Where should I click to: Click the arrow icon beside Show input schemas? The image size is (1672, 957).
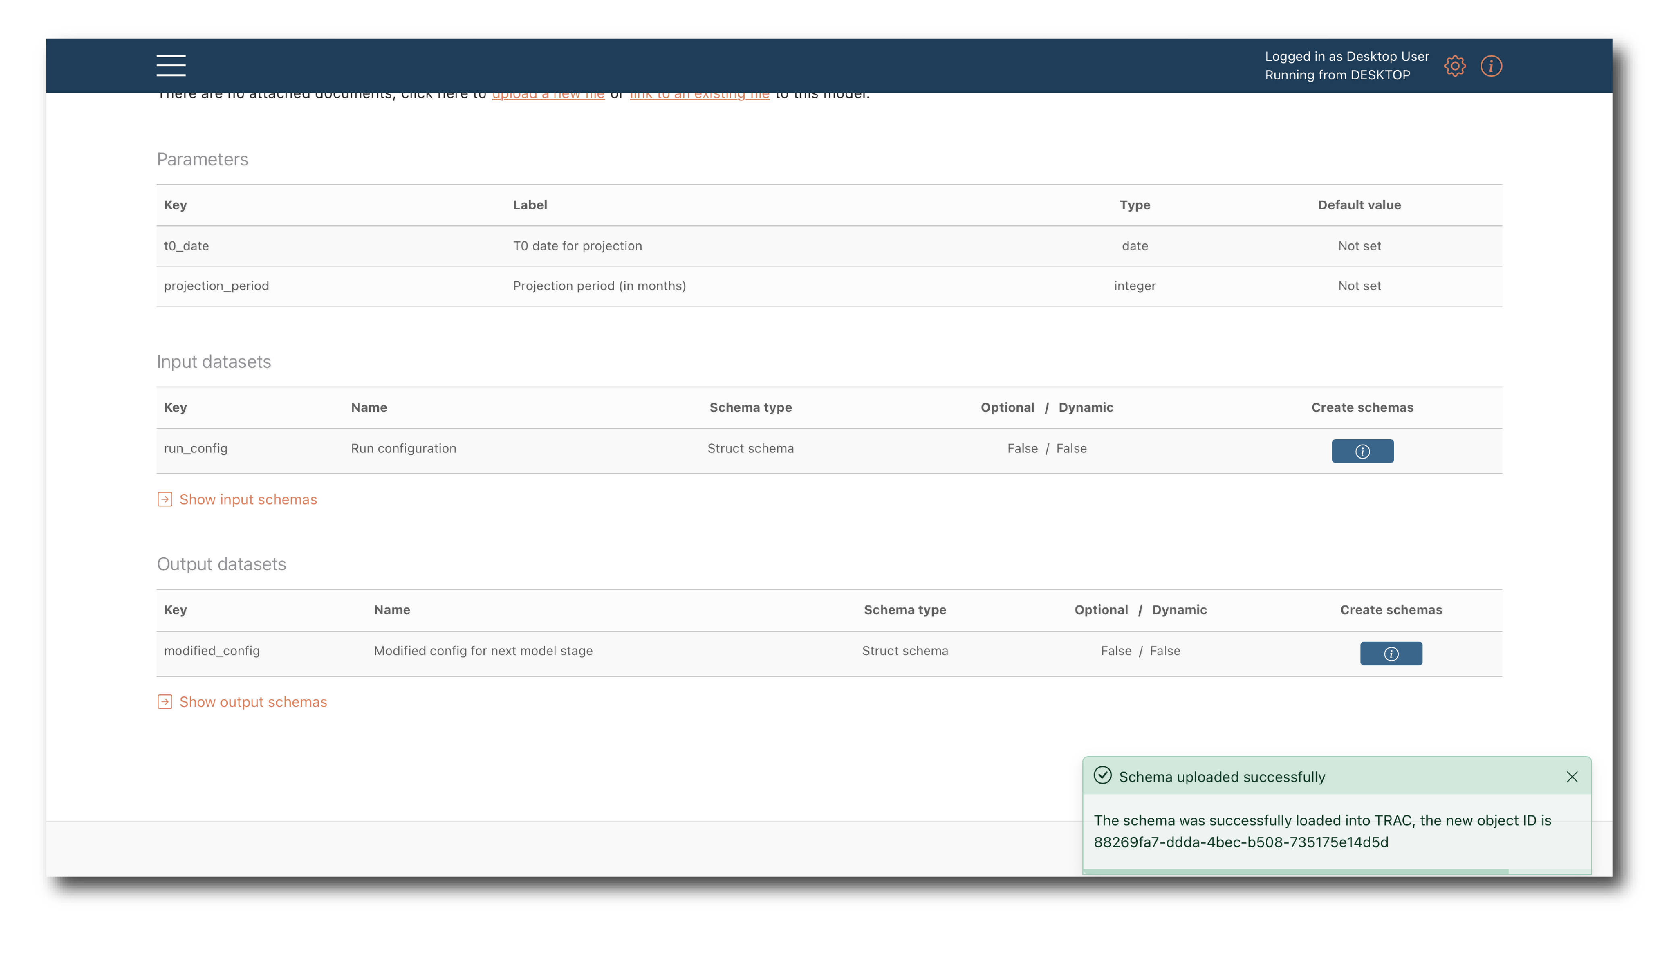pyautogui.click(x=165, y=500)
